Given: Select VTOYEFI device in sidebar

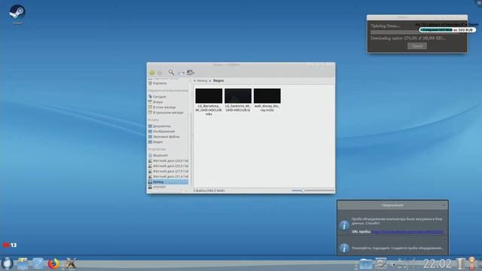Looking at the screenshot, I should click(x=168, y=187).
